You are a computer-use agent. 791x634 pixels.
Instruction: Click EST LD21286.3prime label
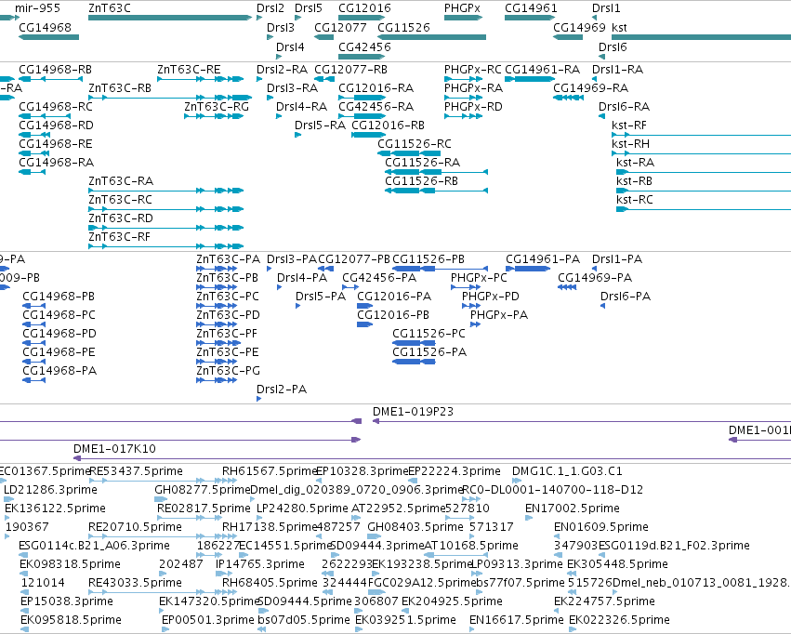click(50, 490)
